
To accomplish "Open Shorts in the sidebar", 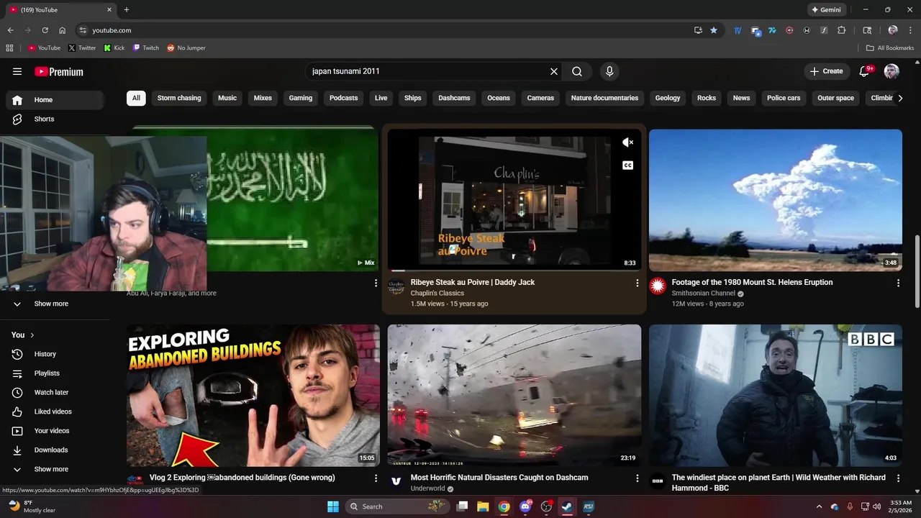I will (55, 119).
